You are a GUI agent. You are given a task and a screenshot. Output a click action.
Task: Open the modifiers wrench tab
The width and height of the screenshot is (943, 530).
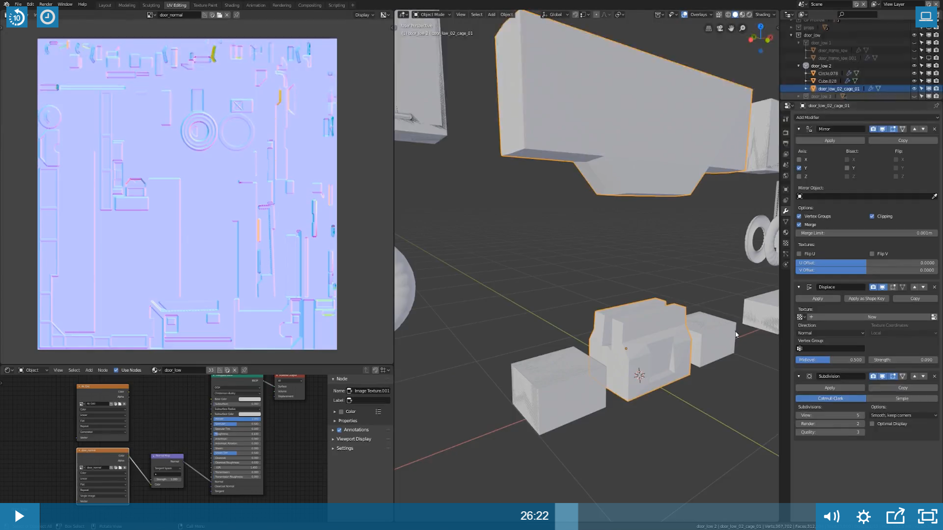point(786,211)
